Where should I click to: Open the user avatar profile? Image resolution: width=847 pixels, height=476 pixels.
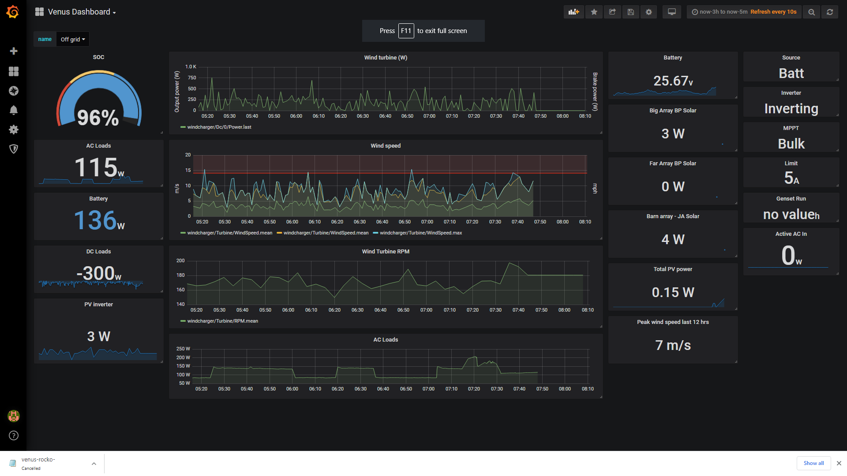point(14,416)
